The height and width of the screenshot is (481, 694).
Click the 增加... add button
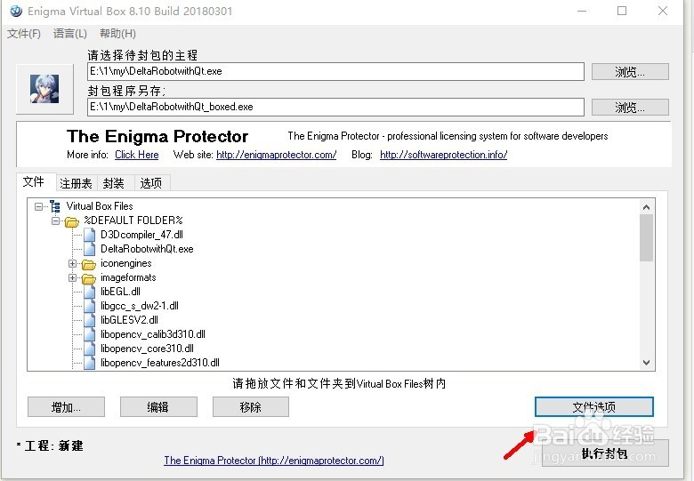point(66,406)
